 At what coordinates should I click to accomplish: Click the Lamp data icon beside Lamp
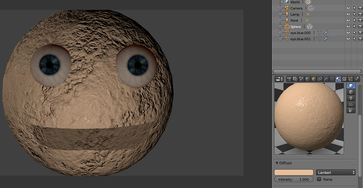click(x=308, y=14)
